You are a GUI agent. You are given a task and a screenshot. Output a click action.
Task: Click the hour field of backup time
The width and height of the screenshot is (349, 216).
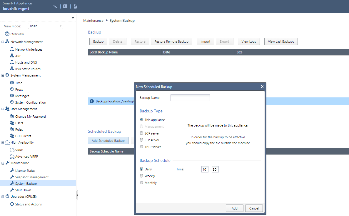point(205,170)
